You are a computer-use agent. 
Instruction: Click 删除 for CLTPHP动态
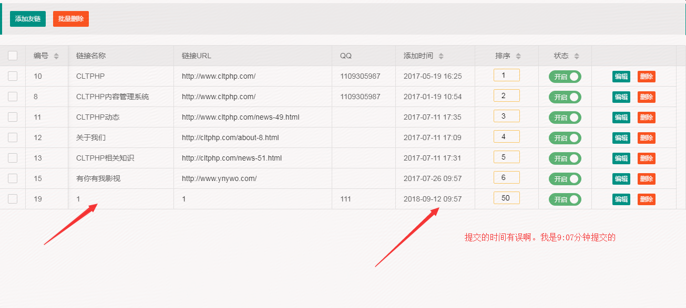point(647,118)
